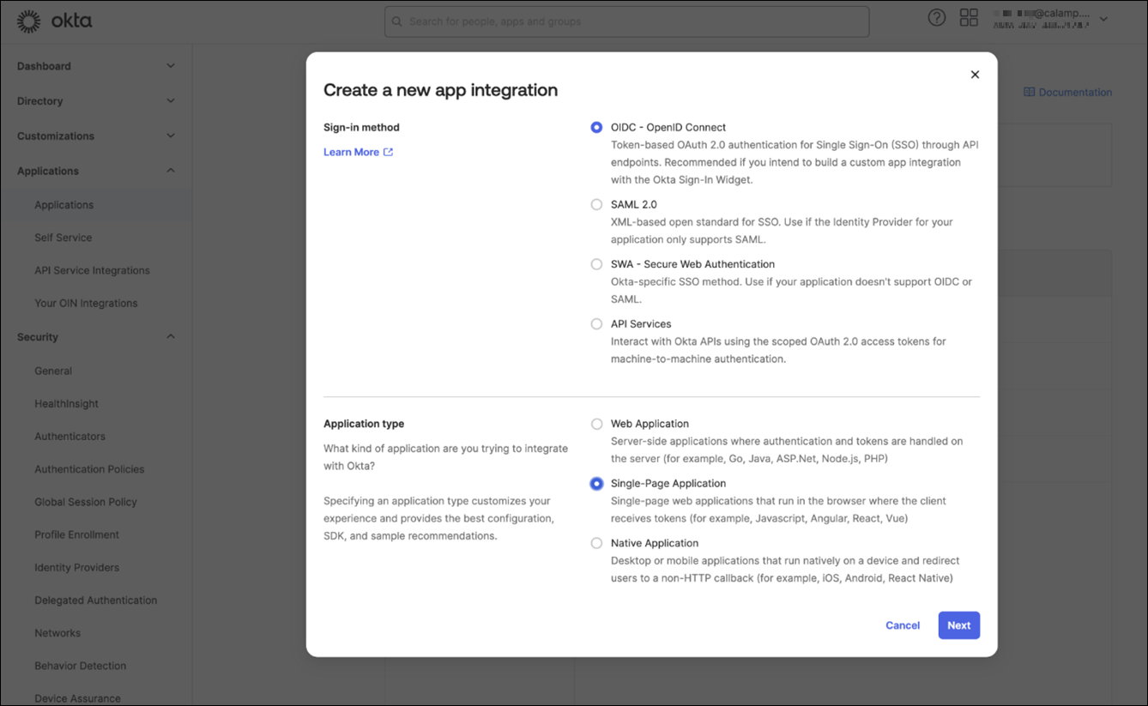Select SWA - Secure Web Authentication option
Viewport: 1148px width, 706px height.
(596, 264)
